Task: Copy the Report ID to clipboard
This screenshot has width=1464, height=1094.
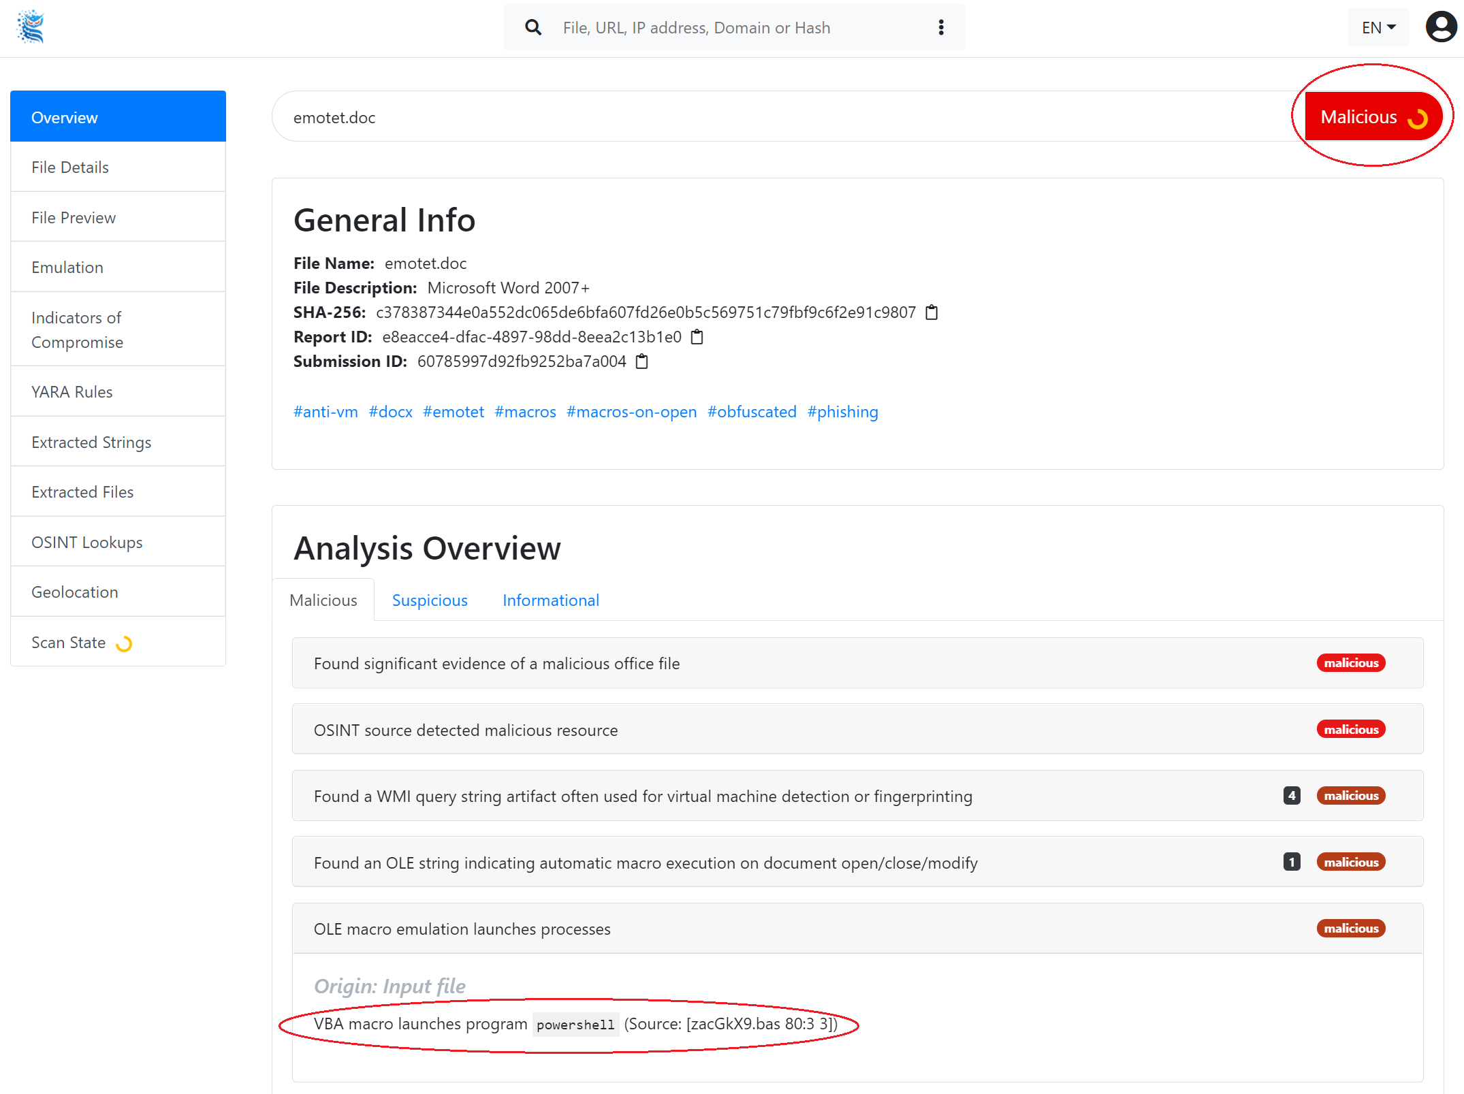Action: [697, 337]
